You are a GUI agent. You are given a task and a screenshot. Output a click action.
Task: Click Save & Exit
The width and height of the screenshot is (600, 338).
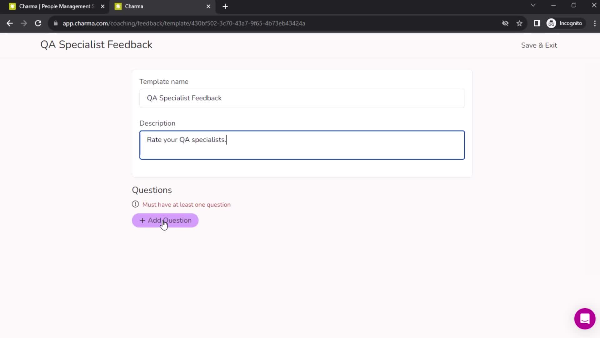pos(539,45)
